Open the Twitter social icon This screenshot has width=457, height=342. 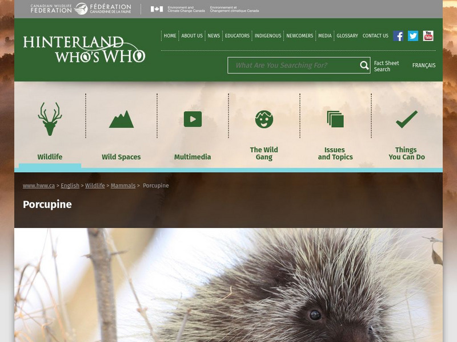click(x=412, y=36)
